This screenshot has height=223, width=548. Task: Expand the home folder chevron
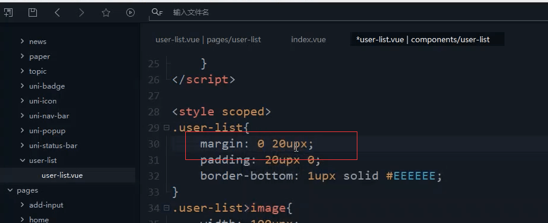pos(23,219)
